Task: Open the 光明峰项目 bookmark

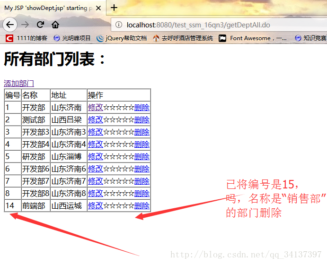Action: [72, 38]
